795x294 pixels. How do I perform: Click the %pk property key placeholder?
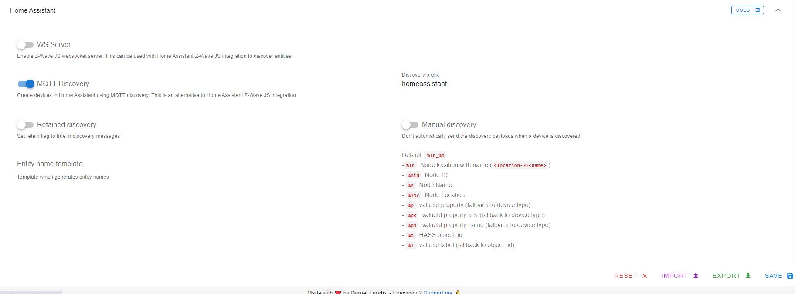pos(412,215)
